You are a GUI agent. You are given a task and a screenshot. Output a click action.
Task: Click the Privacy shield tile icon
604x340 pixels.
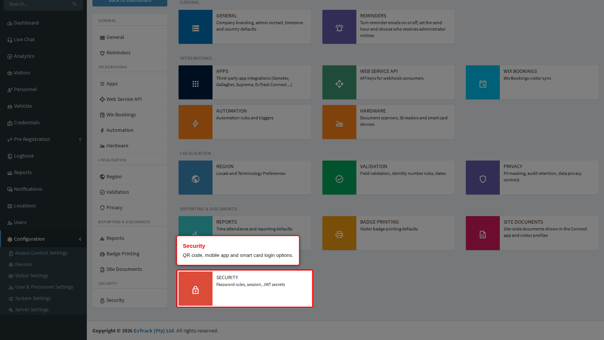(483, 179)
